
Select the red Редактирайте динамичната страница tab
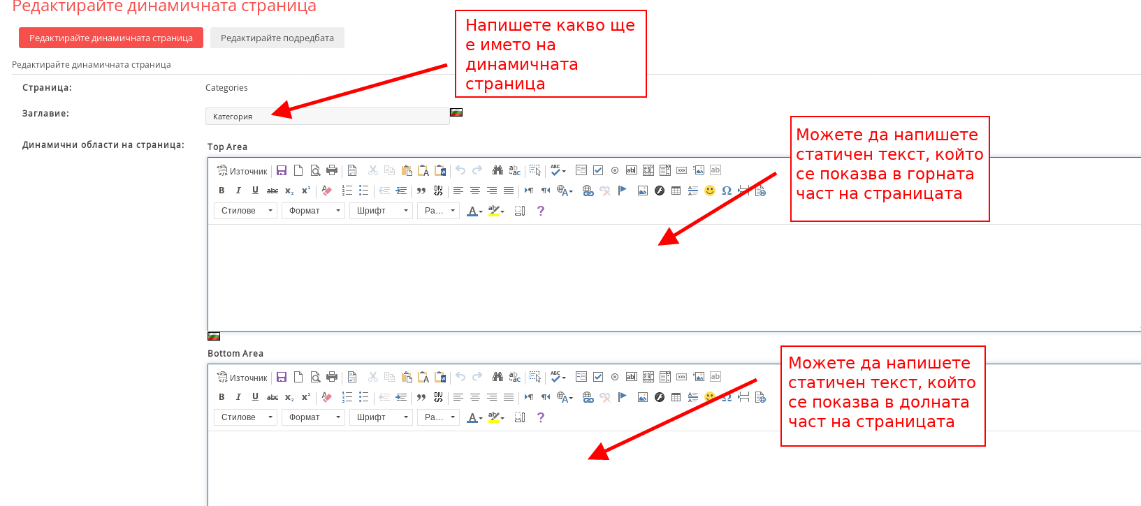(x=110, y=38)
